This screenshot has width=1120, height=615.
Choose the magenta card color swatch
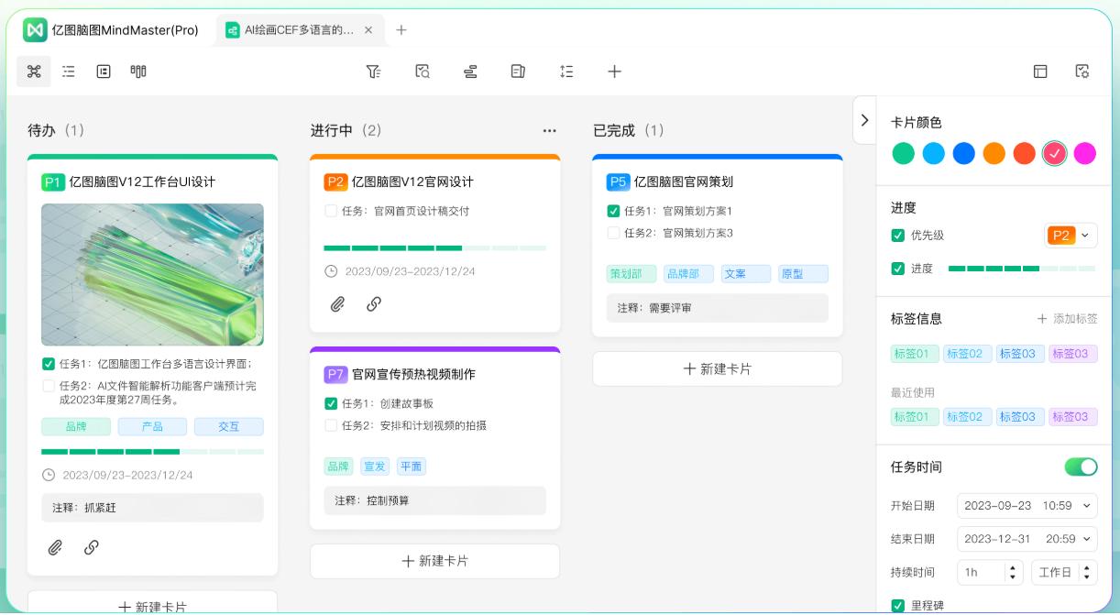1085,153
